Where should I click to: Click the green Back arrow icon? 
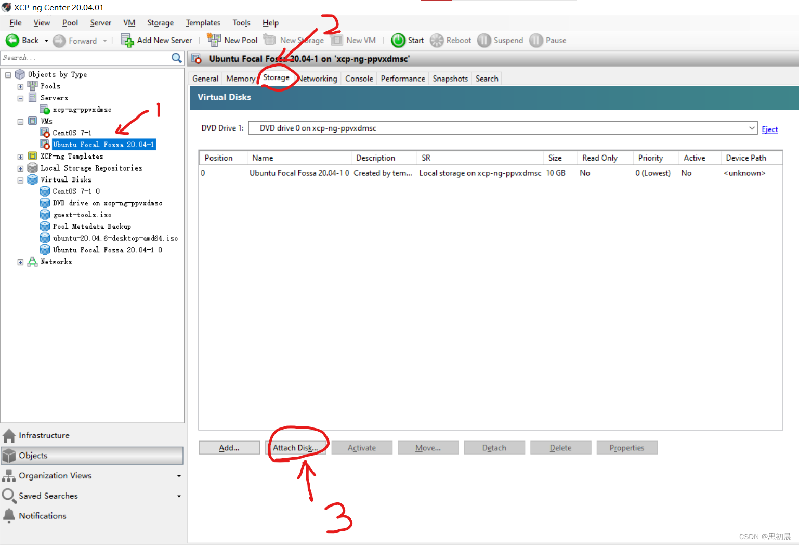click(12, 41)
